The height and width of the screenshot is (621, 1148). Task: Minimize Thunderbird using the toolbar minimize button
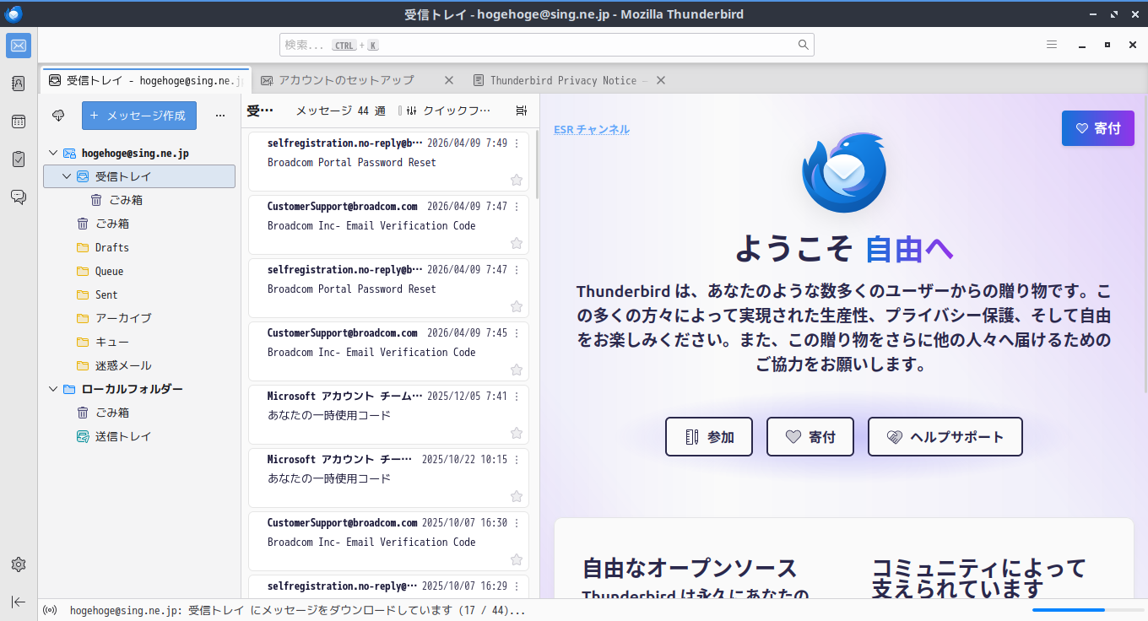[1081, 45]
